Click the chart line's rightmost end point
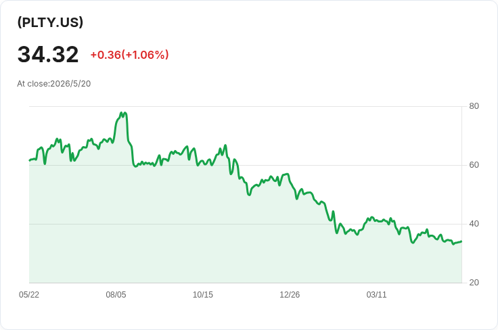Viewport: 498px width, 330px height. coord(461,241)
